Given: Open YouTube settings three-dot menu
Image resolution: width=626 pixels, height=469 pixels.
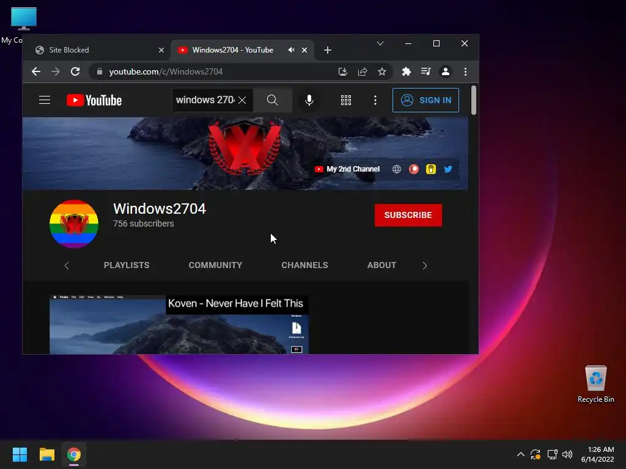Looking at the screenshot, I should coord(375,100).
